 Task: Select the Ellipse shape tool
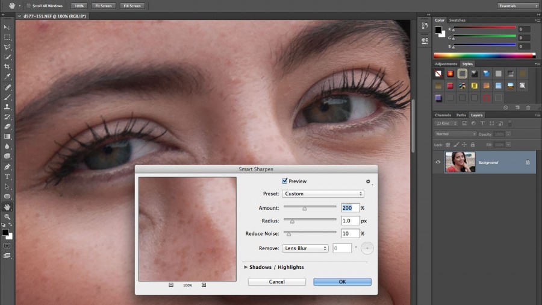click(x=7, y=197)
